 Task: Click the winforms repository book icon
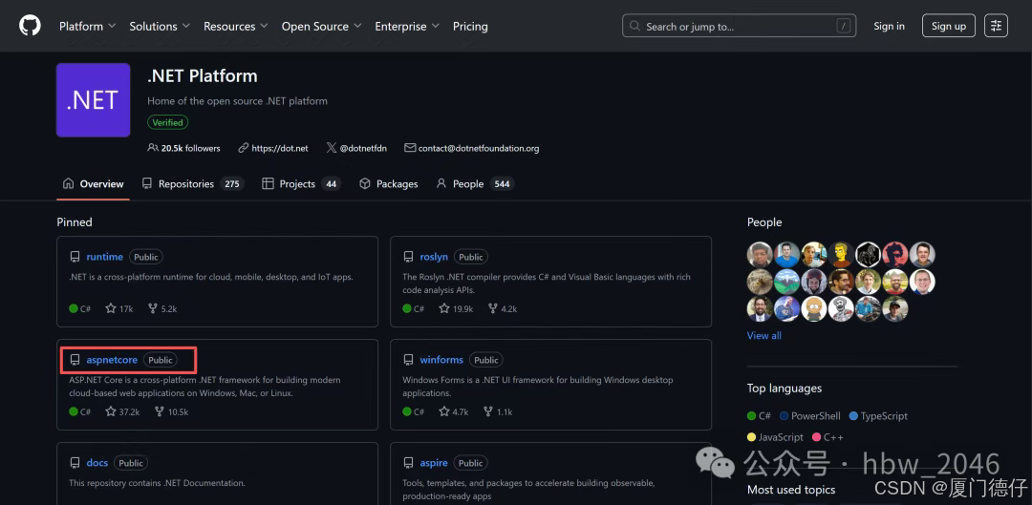click(x=409, y=360)
